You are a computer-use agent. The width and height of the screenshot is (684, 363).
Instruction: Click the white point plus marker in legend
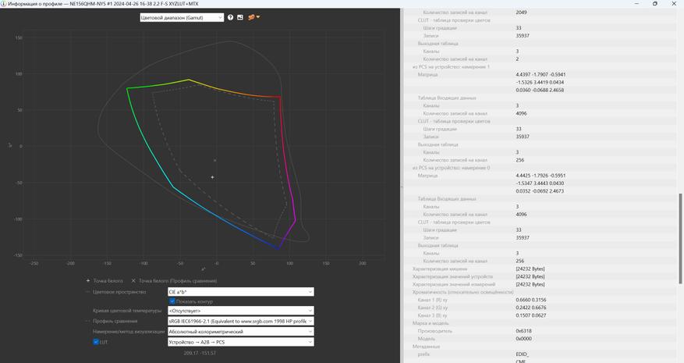(x=88, y=280)
